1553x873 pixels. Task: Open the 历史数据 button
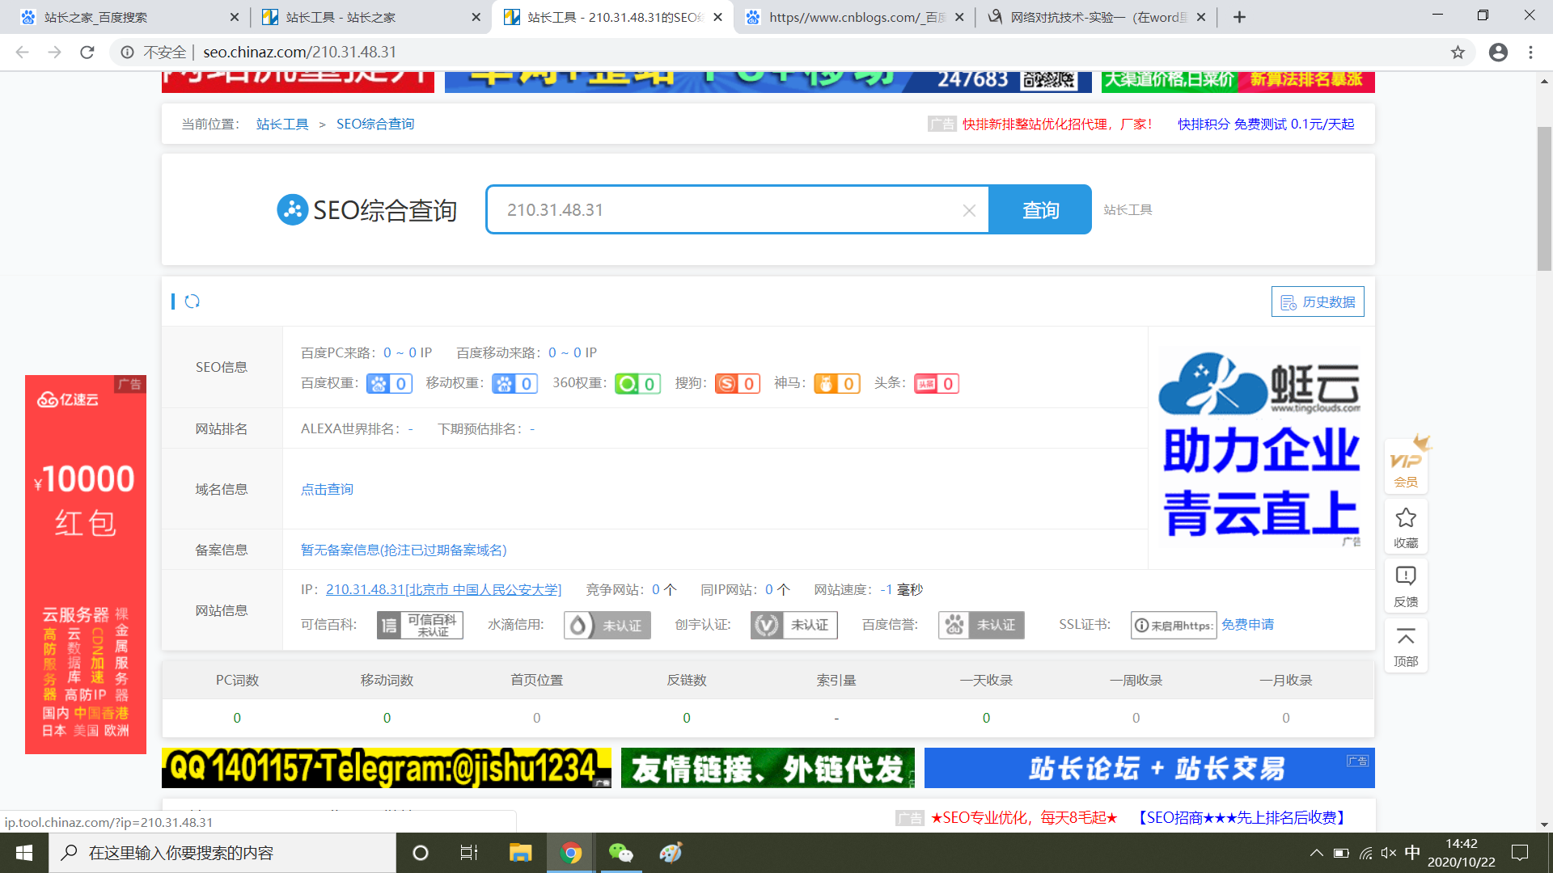point(1318,302)
